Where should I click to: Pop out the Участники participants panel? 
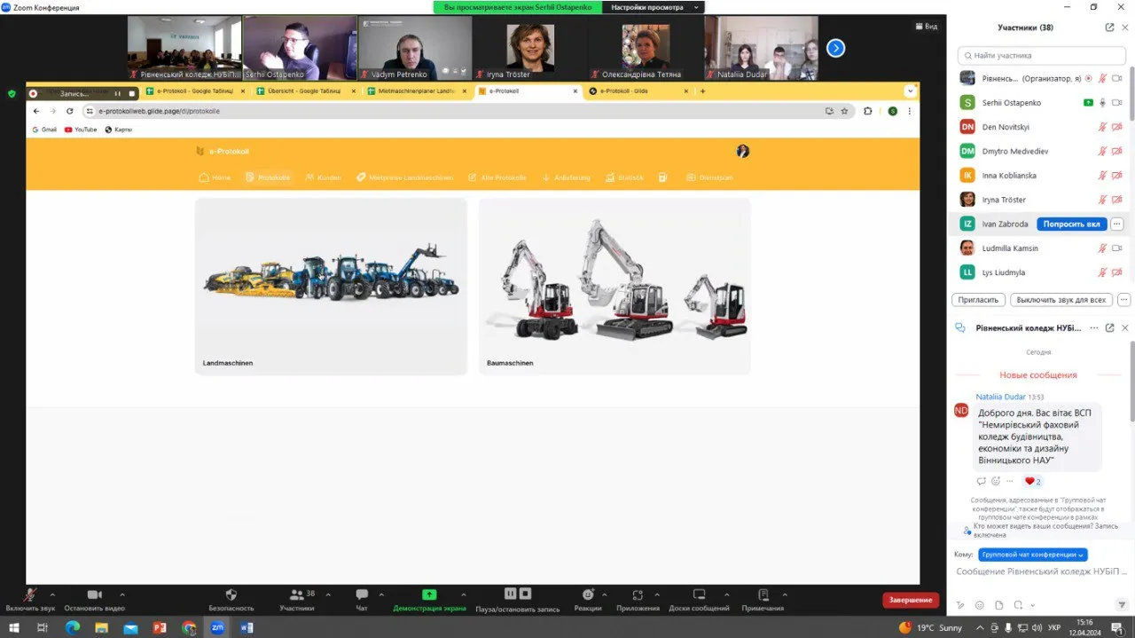[x=1109, y=28]
